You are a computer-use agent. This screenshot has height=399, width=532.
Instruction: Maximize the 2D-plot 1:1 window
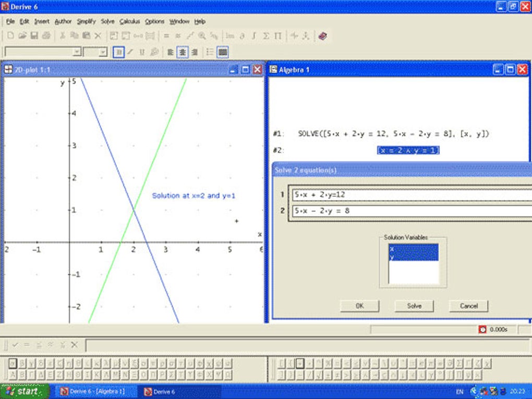tap(245, 69)
